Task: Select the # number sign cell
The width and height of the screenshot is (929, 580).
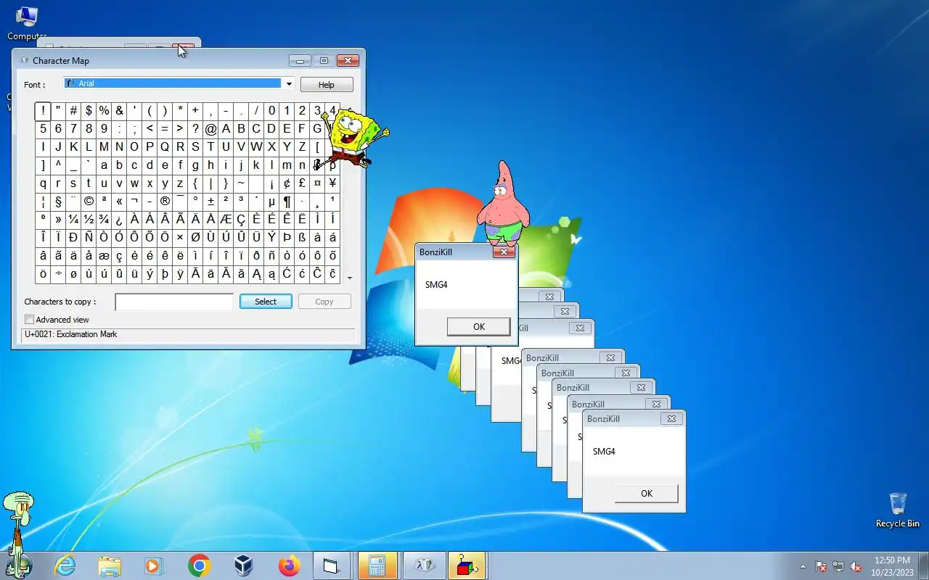Action: point(73,111)
